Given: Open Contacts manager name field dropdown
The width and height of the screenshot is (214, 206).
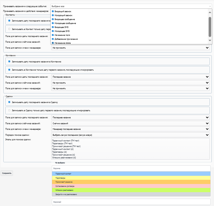Looking at the screenshot, I should 130,48.
